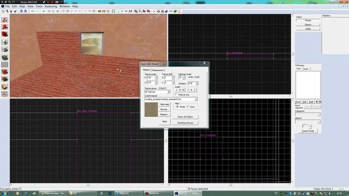Select the Apply Overlays tool
Image resolution: width=349 pixels, height=196 pixels.
pos(5,79)
